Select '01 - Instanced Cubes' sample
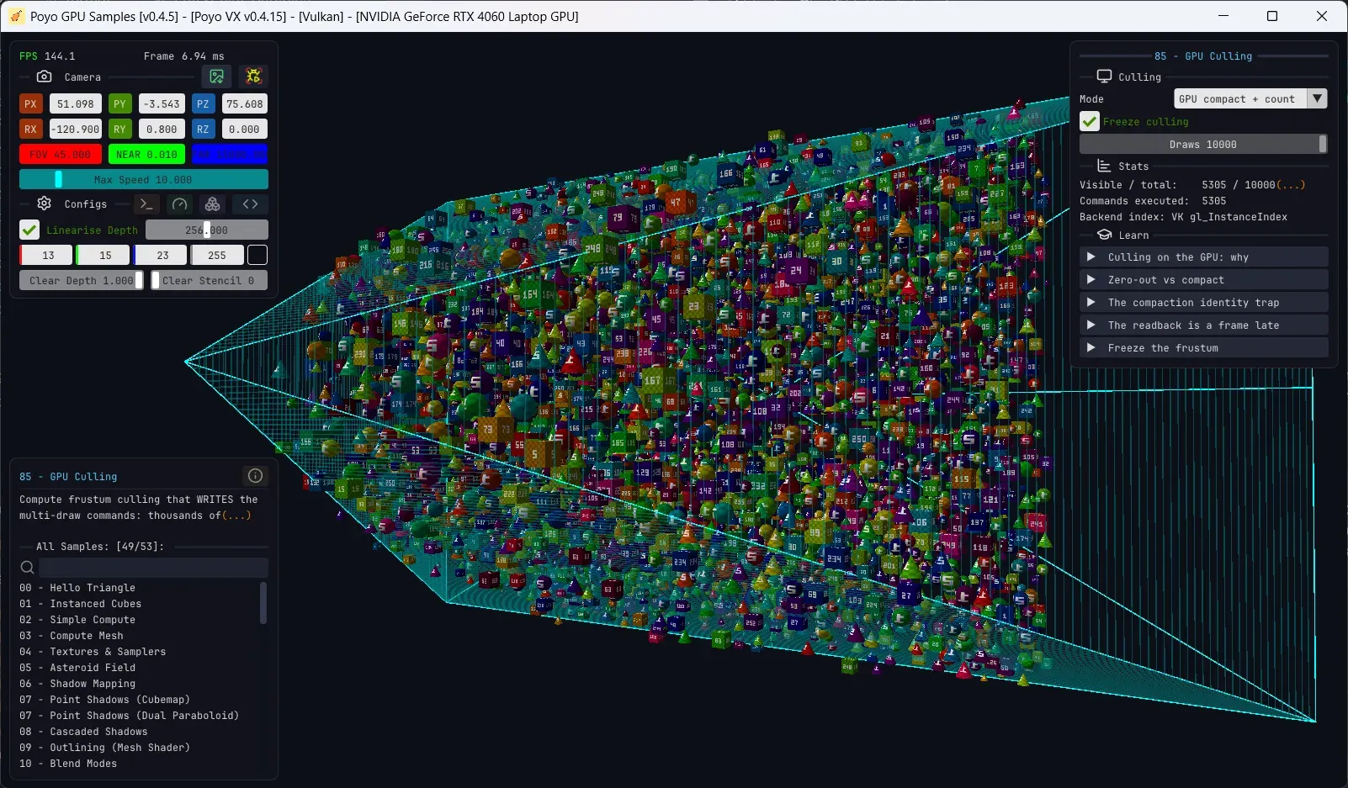This screenshot has width=1348, height=788. 81,603
